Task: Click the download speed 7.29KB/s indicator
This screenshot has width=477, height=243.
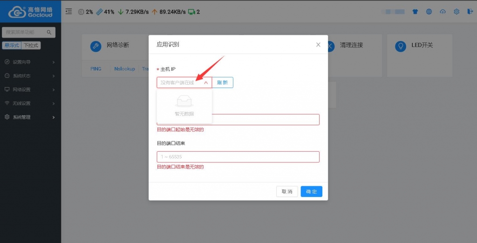Action: coord(133,12)
